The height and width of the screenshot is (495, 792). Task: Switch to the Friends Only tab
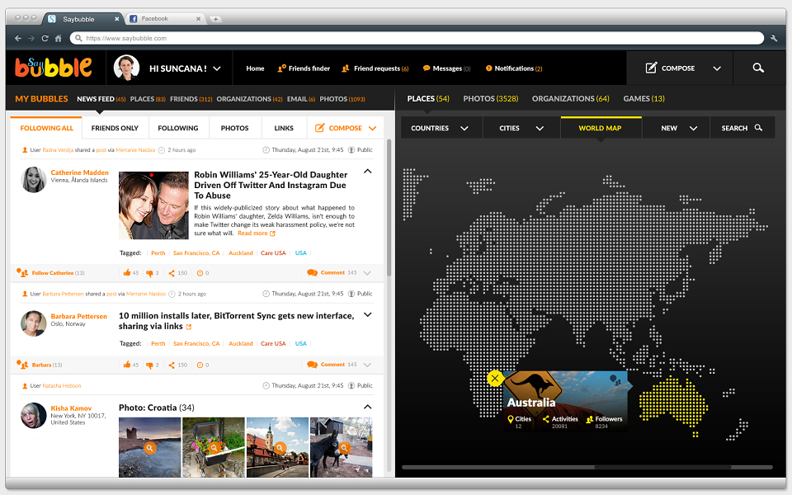point(115,129)
